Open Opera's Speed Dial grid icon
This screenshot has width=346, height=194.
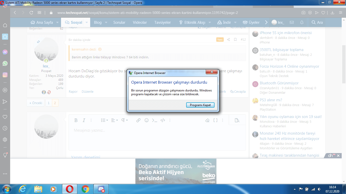pos(39,13)
